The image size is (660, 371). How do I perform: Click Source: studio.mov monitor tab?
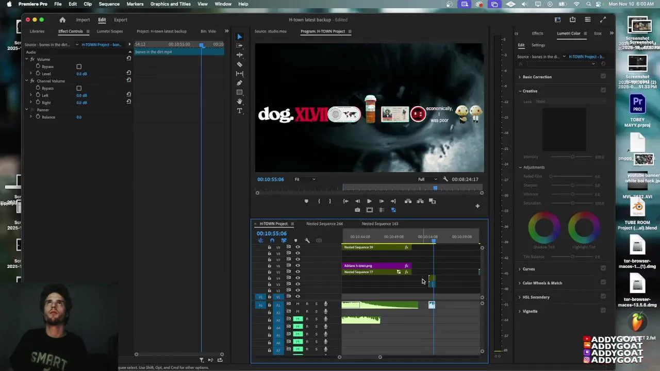tap(270, 31)
